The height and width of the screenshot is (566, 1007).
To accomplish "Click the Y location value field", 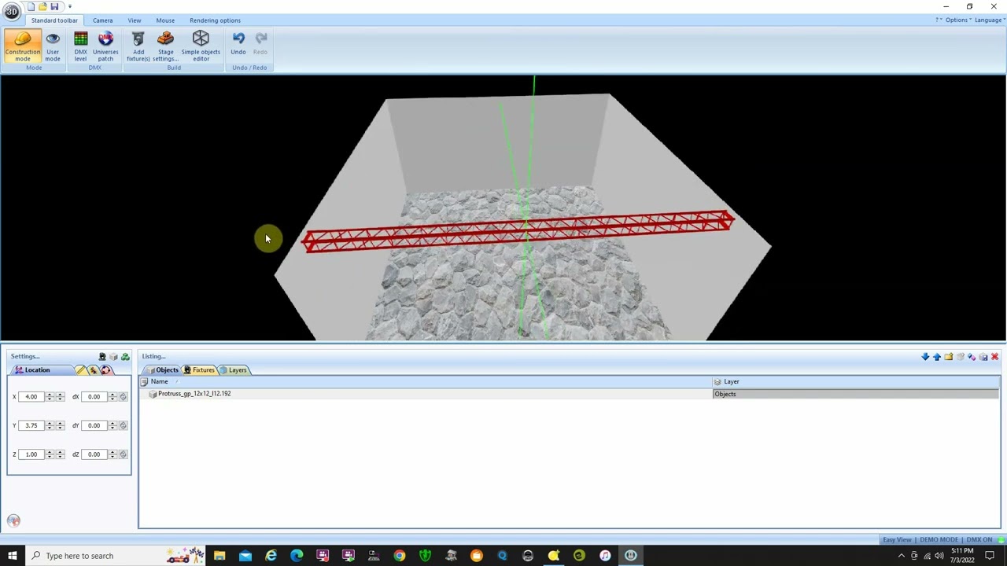I will tap(31, 426).
